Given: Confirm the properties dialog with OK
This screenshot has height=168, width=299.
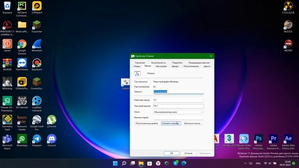Looking at the screenshot, I should pyautogui.click(x=171, y=153).
